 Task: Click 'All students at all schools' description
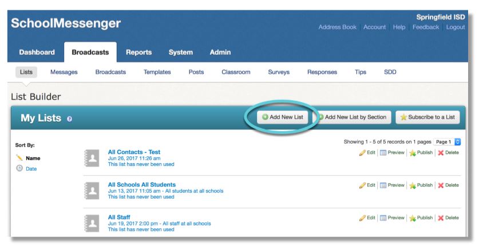pyautogui.click(x=194, y=191)
